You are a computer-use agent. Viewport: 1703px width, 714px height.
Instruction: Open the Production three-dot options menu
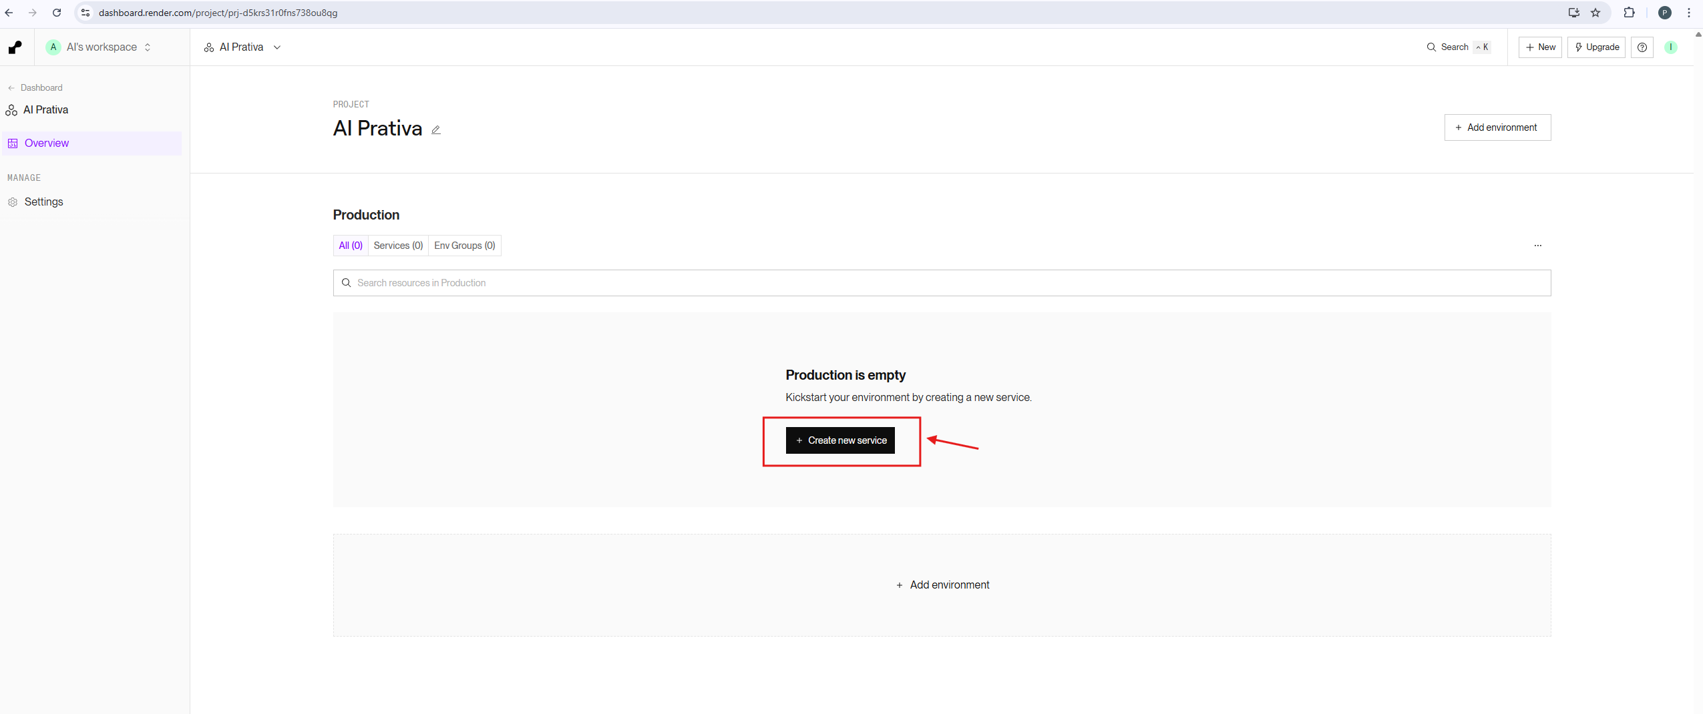(1537, 246)
